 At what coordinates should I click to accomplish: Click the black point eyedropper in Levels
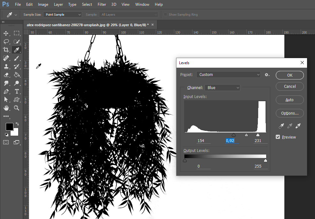click(x=281, y=126)
